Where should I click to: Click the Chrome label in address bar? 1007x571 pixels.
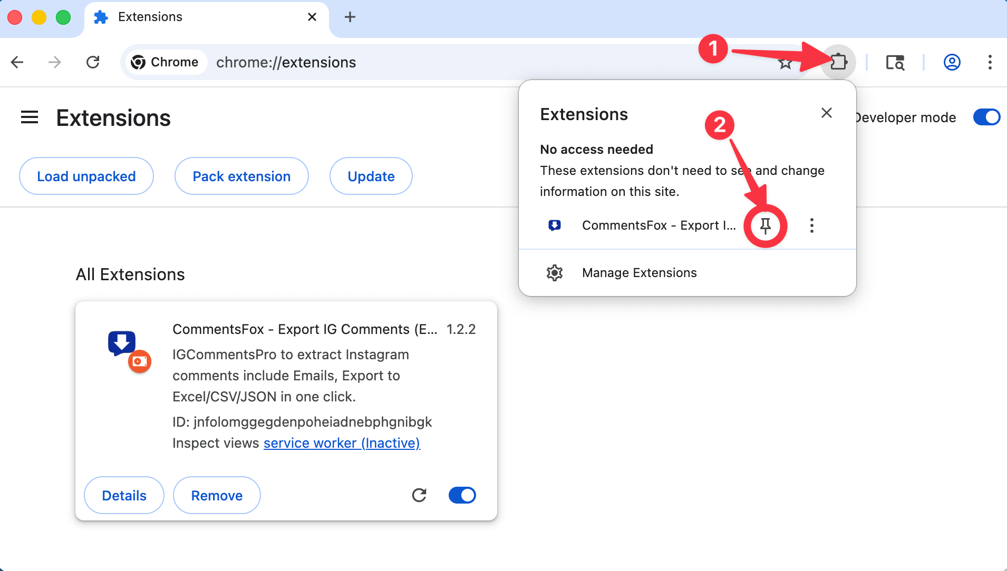coord(166,62)
